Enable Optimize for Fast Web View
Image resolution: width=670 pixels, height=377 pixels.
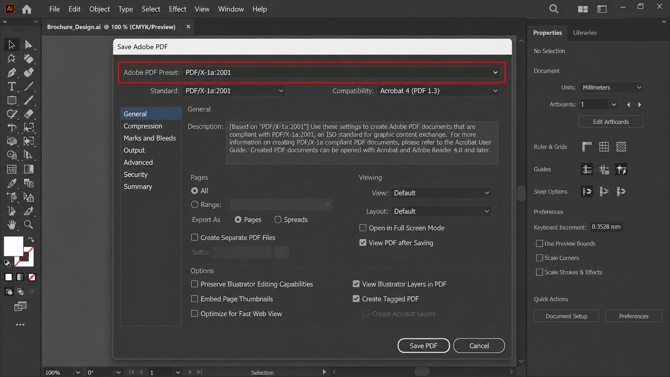tap(195, 314)
